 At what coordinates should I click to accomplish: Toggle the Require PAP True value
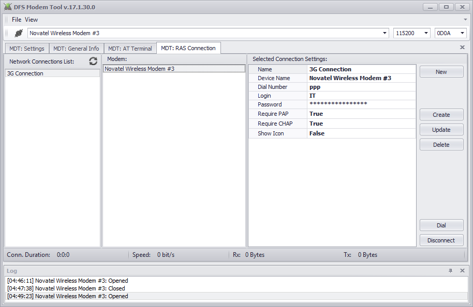(x=361, y=114)
